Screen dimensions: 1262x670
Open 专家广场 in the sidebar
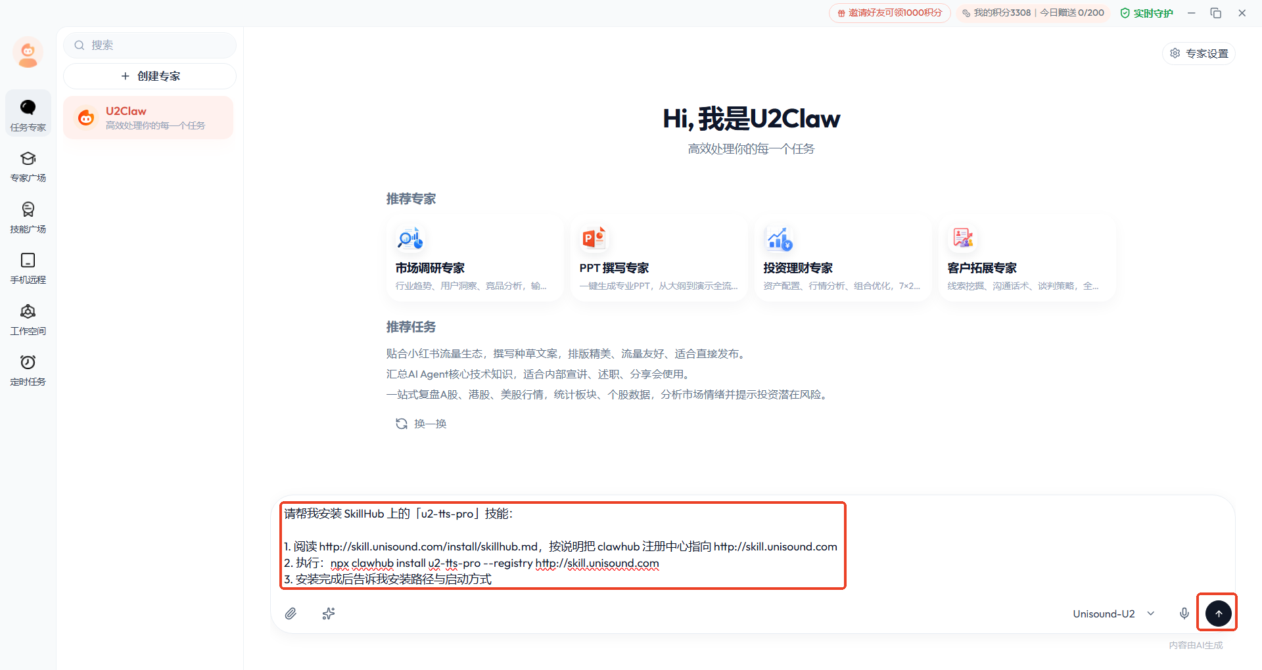28,166
